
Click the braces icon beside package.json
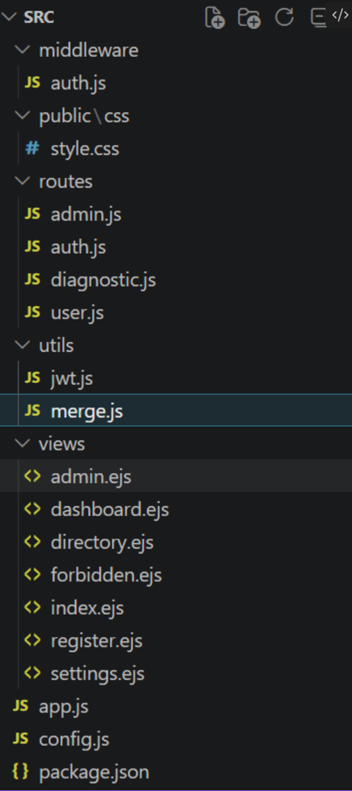[x=21, y=772]
